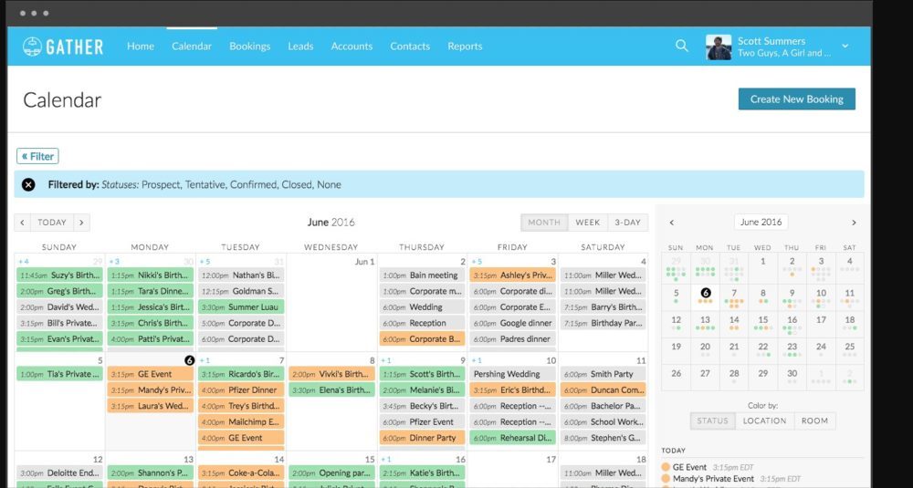Click Create New Booking button
The height and width of the screenshot is (488, 913).
(x=796, y=99)
